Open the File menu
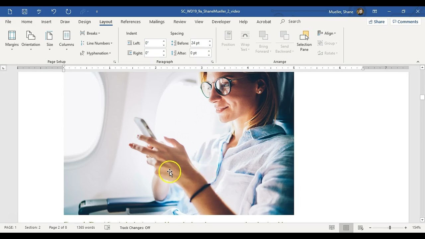This screenshot has width=425, height=239. point(8,22)
